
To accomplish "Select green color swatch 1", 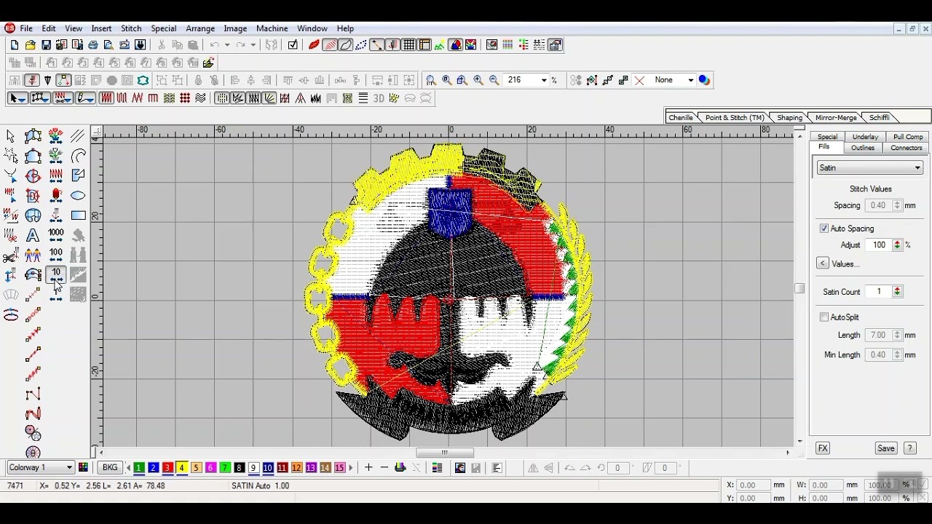I will click(x=139, y=468).
